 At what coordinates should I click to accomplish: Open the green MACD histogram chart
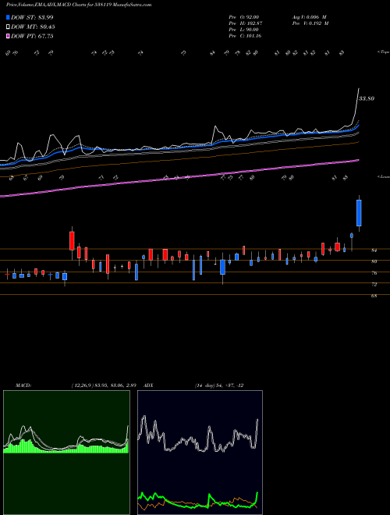(x=66, y=453)
